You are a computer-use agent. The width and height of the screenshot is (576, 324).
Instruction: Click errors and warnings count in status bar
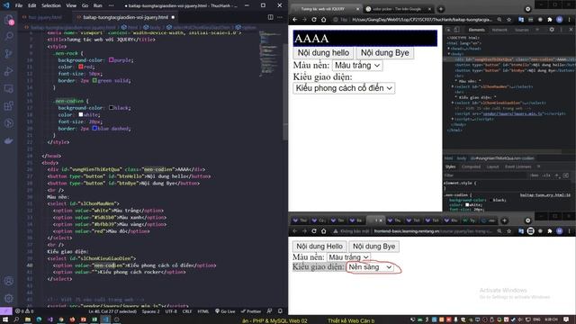[24, 311]
